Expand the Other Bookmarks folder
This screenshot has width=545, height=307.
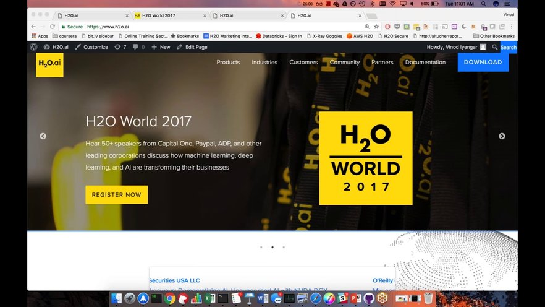[493, 36]
